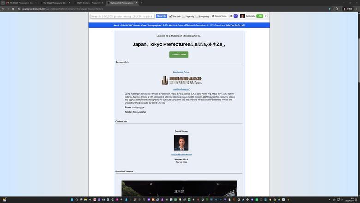
Task: Open the portfolio example image
Action: [x=179, y=188]
